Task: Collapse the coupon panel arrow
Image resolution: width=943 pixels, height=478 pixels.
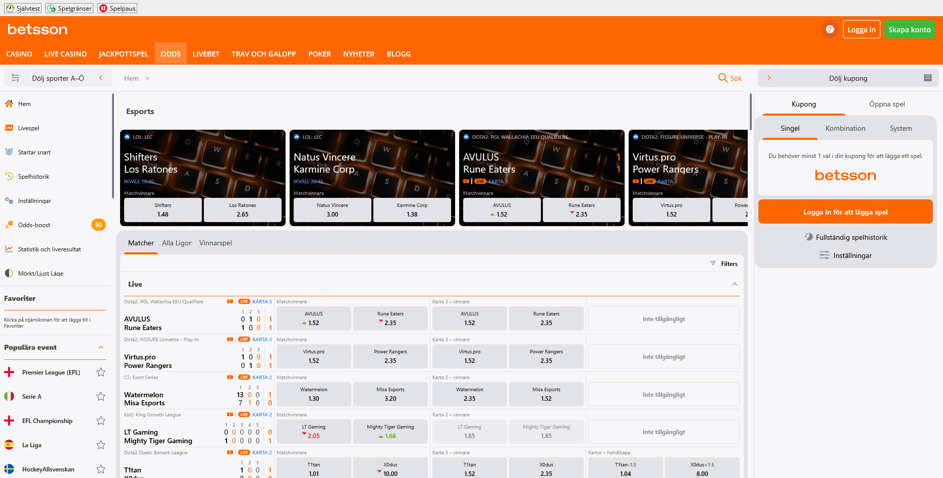Action: point(769,78)
